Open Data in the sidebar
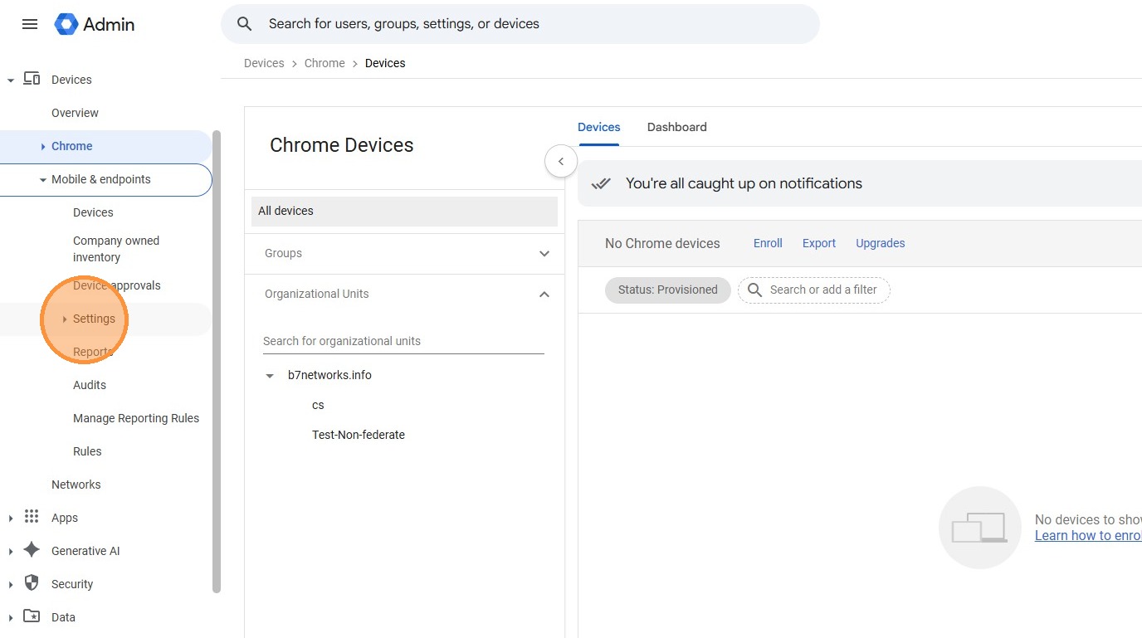Screen dimensions: 1142x638 click(x=63, y=617)
